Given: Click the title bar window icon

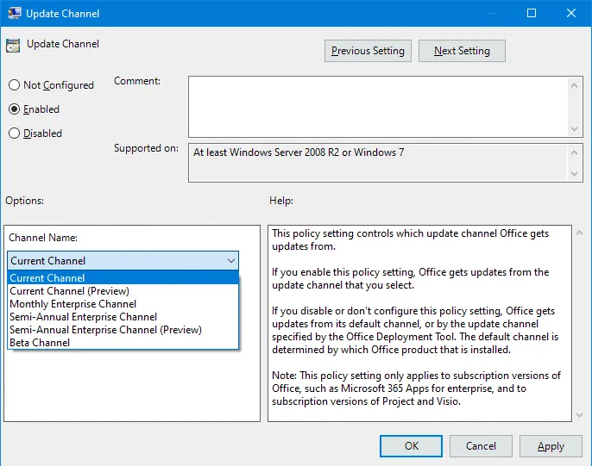Looking at the screenshot, I should [14, 14].
